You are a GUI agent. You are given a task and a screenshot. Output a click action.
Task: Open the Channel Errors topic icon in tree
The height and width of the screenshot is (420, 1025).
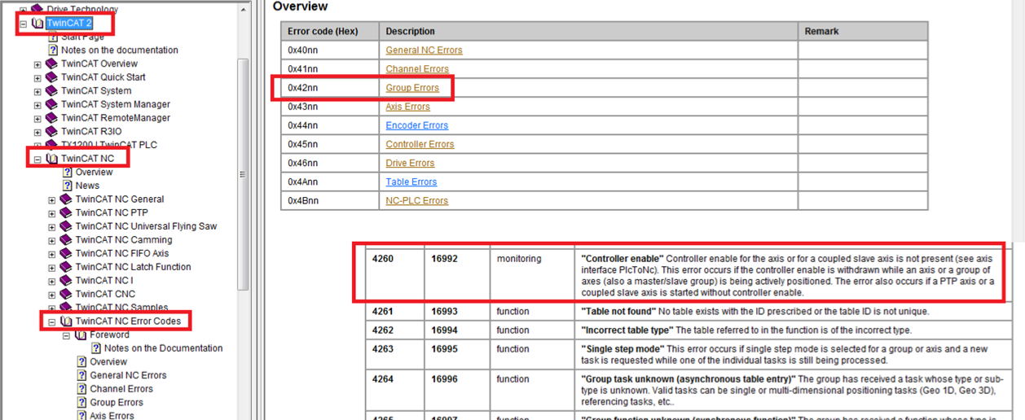point(81,389)
